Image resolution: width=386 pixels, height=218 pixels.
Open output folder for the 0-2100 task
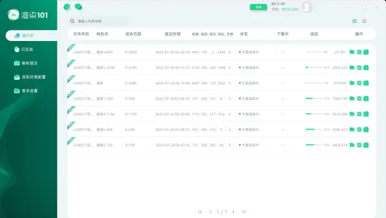352,67
